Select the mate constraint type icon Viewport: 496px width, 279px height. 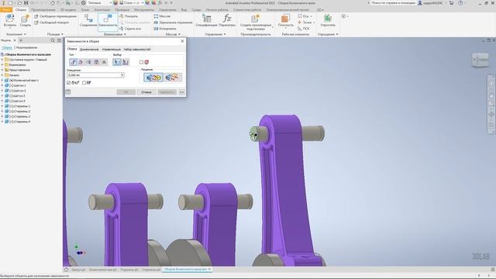[x=74, y=62]
